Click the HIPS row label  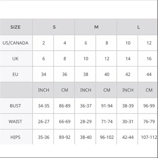pyautogui.click(x=16, y=137)
